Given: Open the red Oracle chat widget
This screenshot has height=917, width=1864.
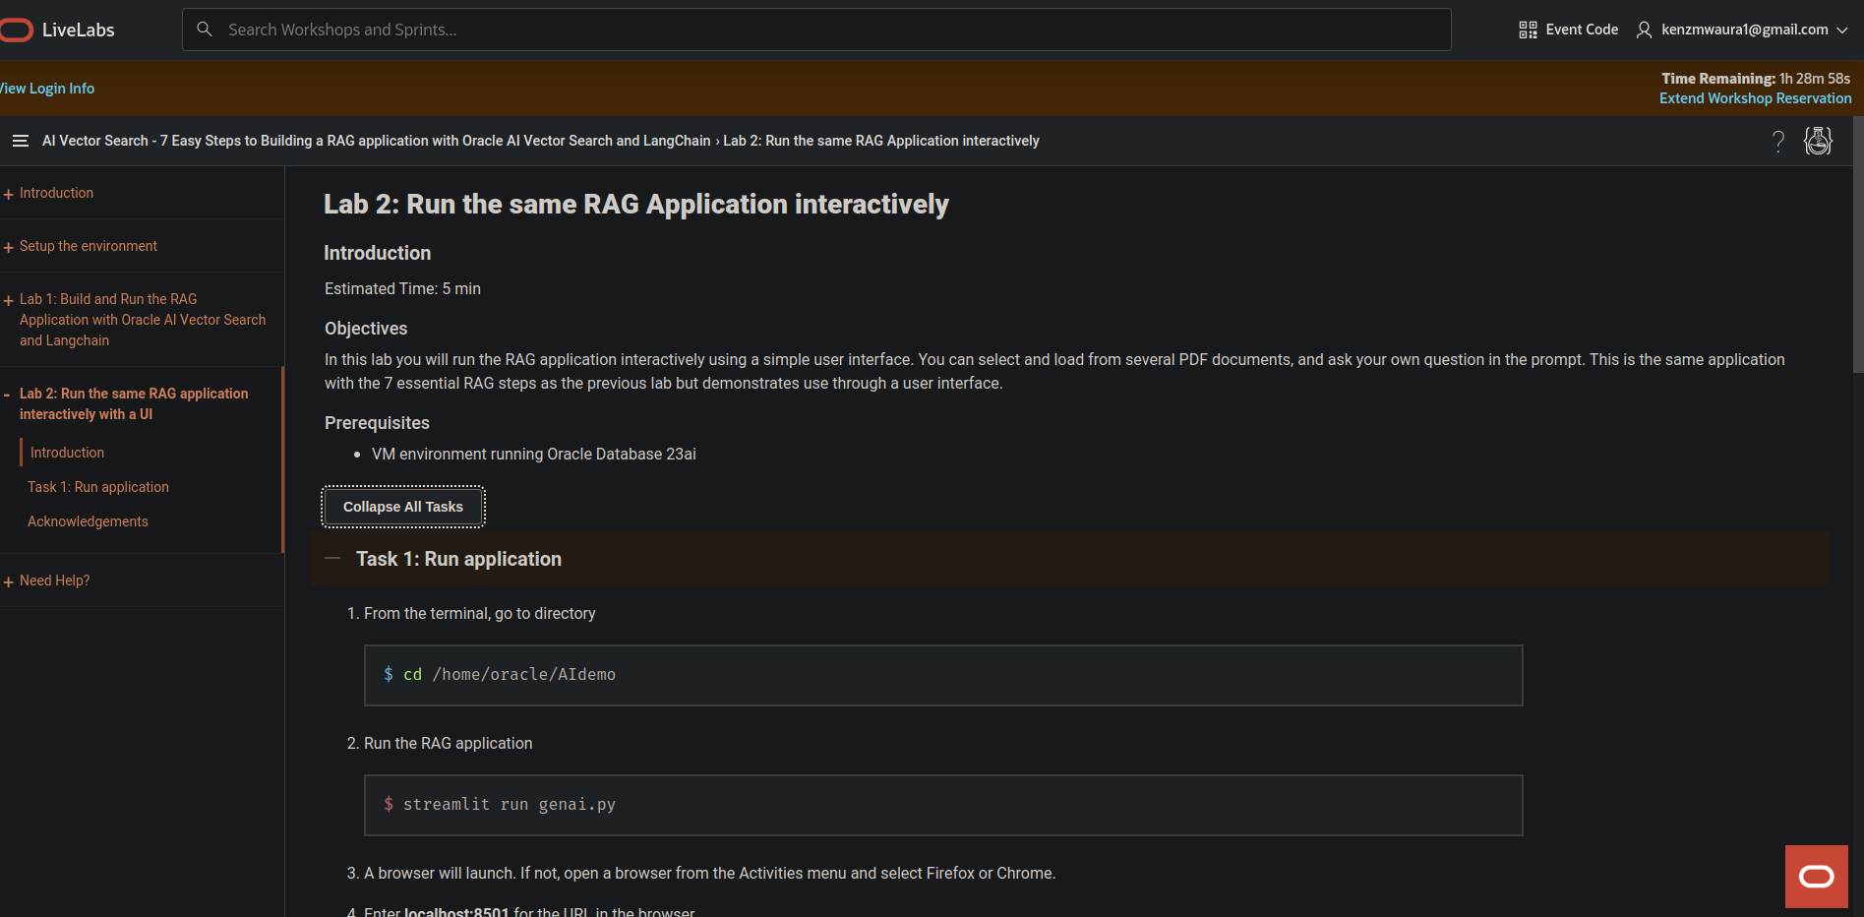Looking at the screenshot, I should click(1817, 877).
